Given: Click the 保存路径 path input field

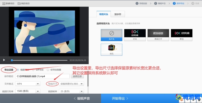Looking at the screenshot, I should [x=42, y=76].
